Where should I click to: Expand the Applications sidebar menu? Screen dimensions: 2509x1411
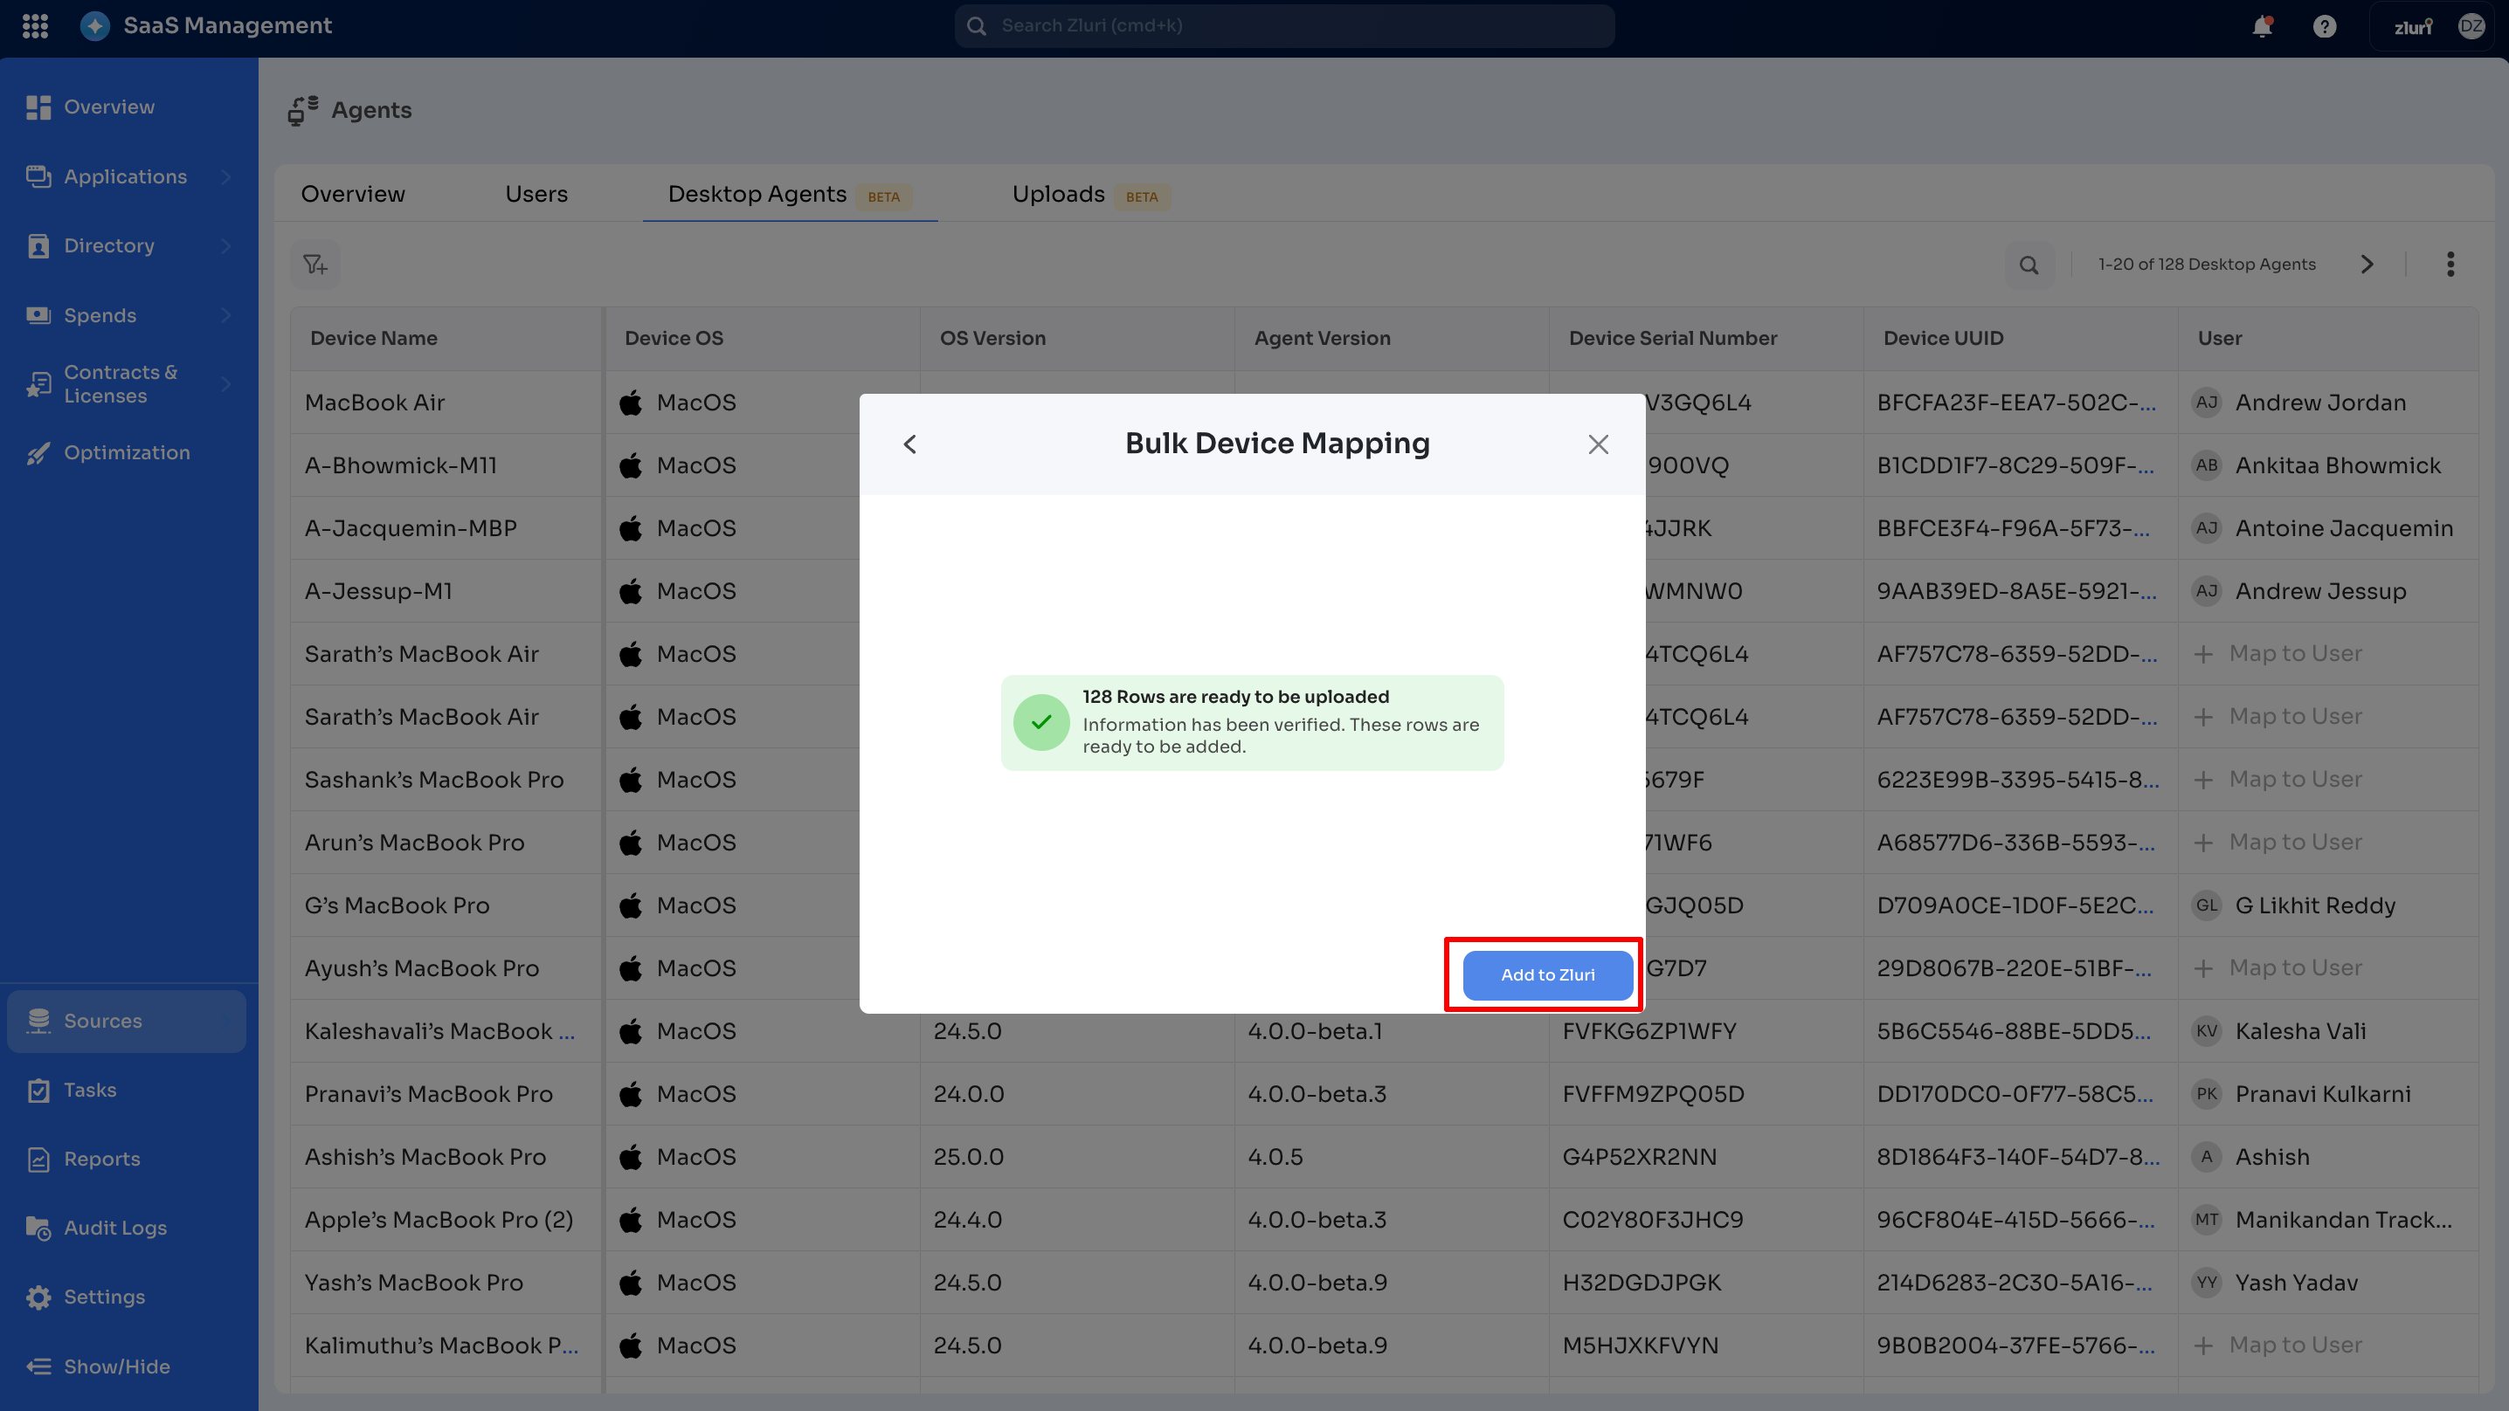[126, 176]
